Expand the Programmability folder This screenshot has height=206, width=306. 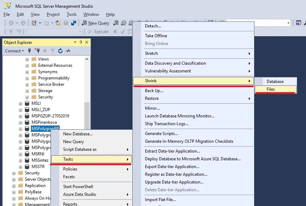[x=27, y=78]
